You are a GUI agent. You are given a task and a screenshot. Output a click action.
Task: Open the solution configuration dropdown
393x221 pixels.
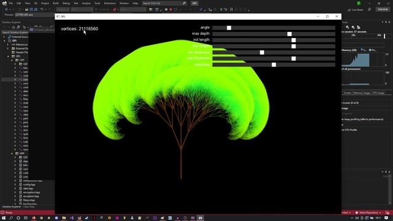63,10
